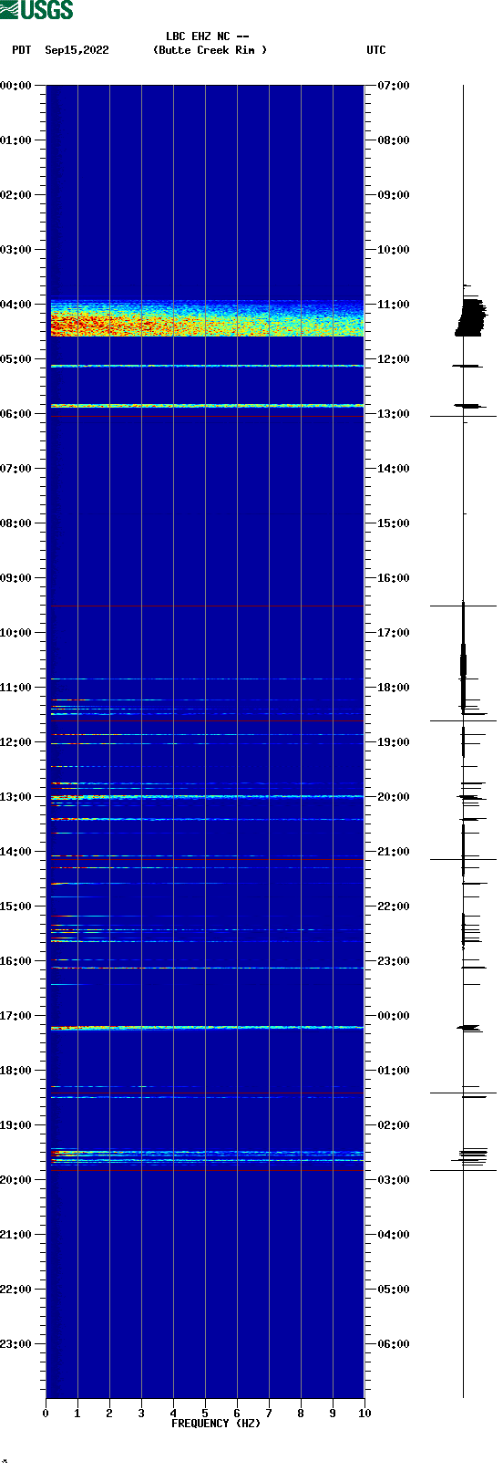Image resolution: width=503 pixels, height=1471 pixels.
Task: Click the 13:00 PDT time label
Action: [x=16, y=797]
